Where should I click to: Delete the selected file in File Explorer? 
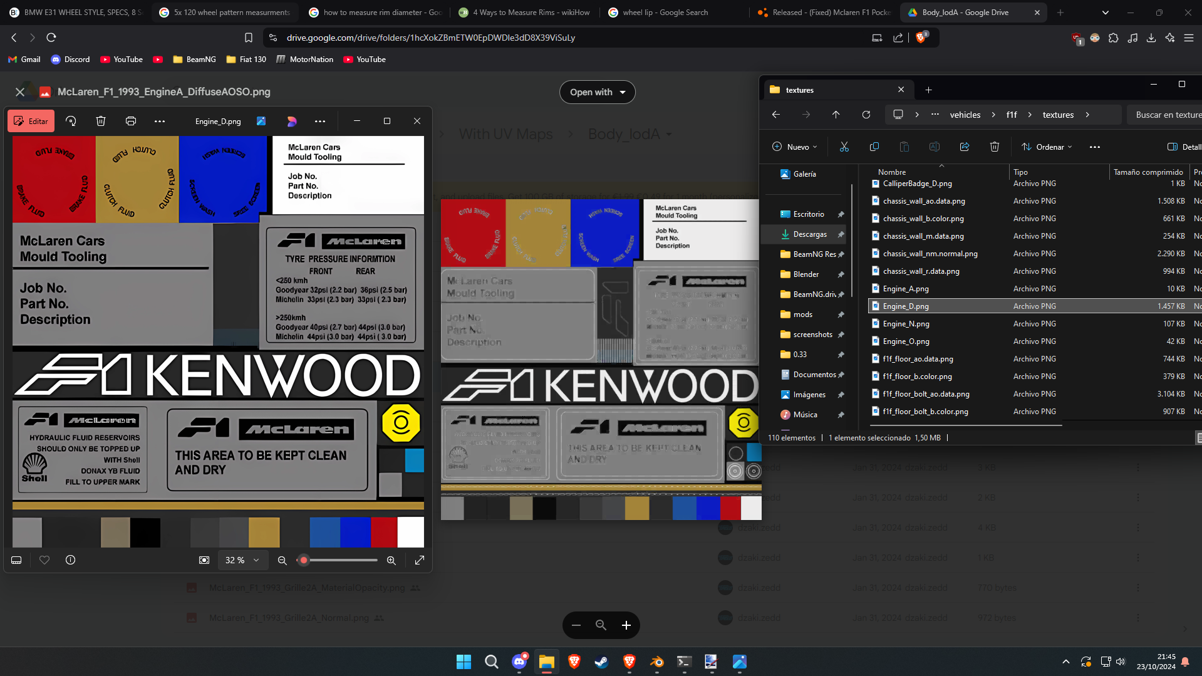coord(995,147)
